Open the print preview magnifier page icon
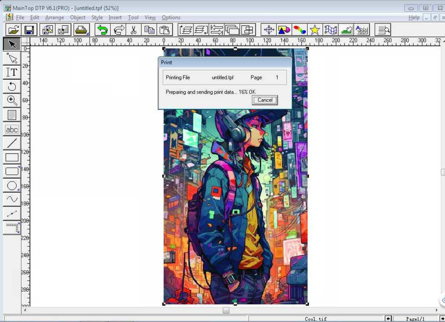Viewport: 445px width, 322px height. [383, 30]
